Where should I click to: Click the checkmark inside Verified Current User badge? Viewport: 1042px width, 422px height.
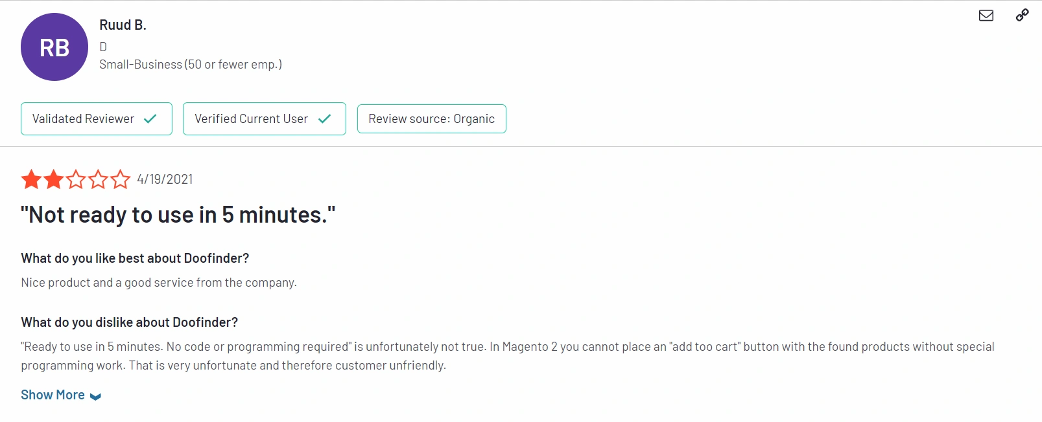point(325,118)
